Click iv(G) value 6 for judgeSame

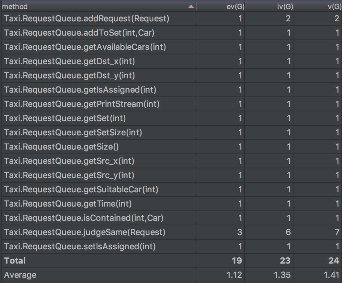(x=288, y=232)
